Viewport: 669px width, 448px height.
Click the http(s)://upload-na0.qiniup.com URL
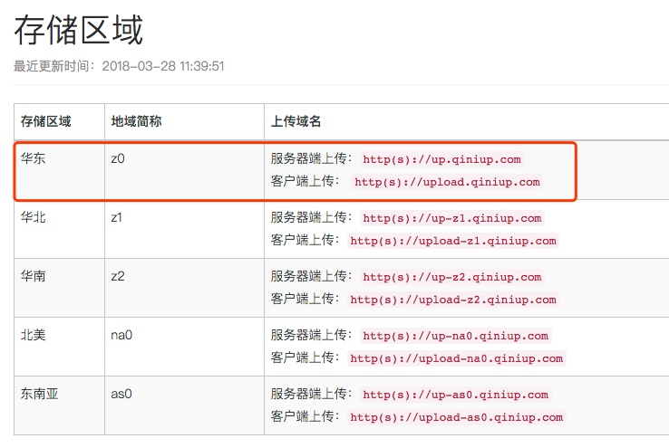point(457,358)
